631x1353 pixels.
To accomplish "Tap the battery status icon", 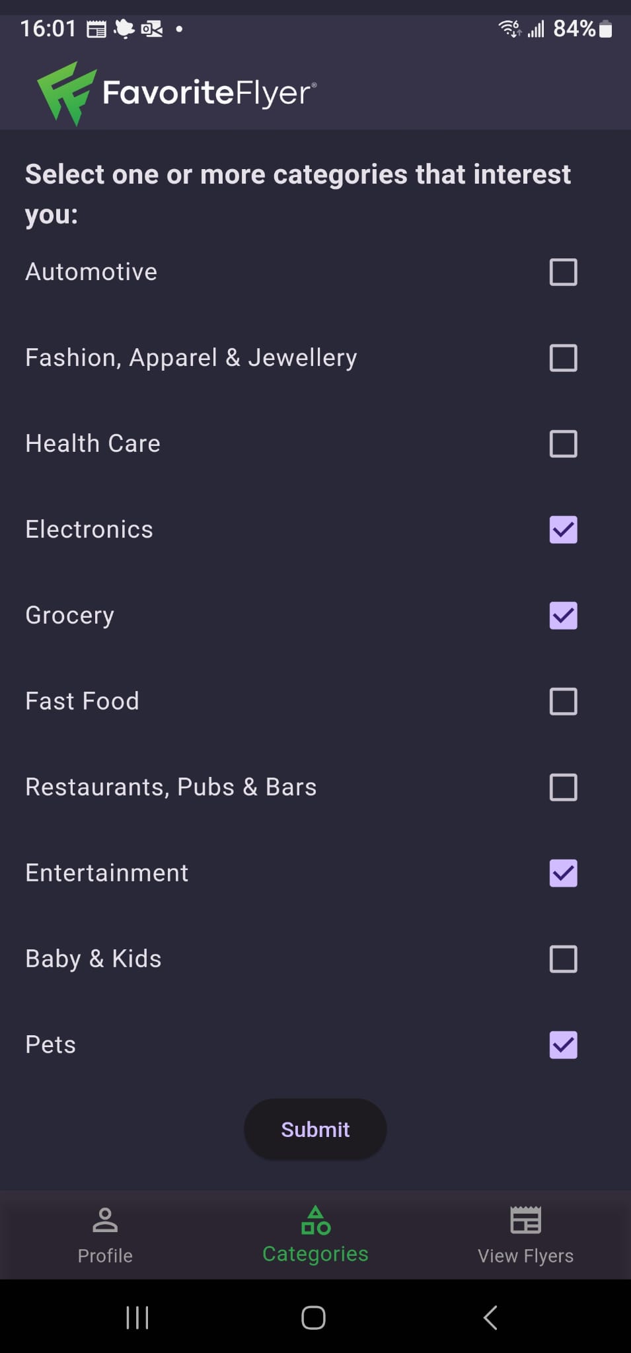I will 605,29.
